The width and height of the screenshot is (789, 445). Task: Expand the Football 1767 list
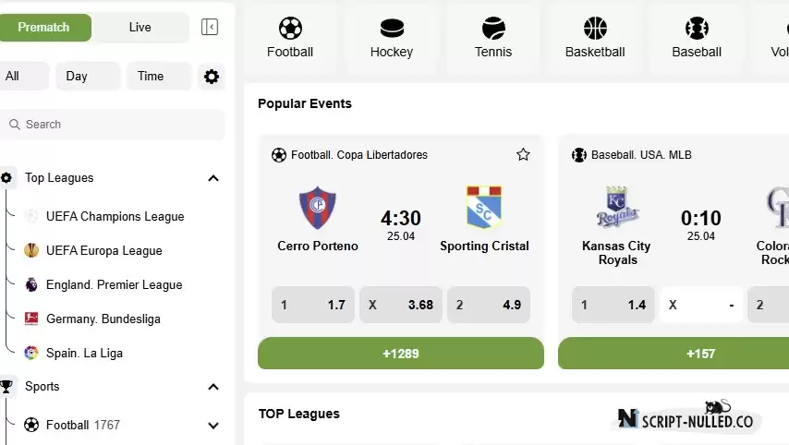click(x=213, y=426)
